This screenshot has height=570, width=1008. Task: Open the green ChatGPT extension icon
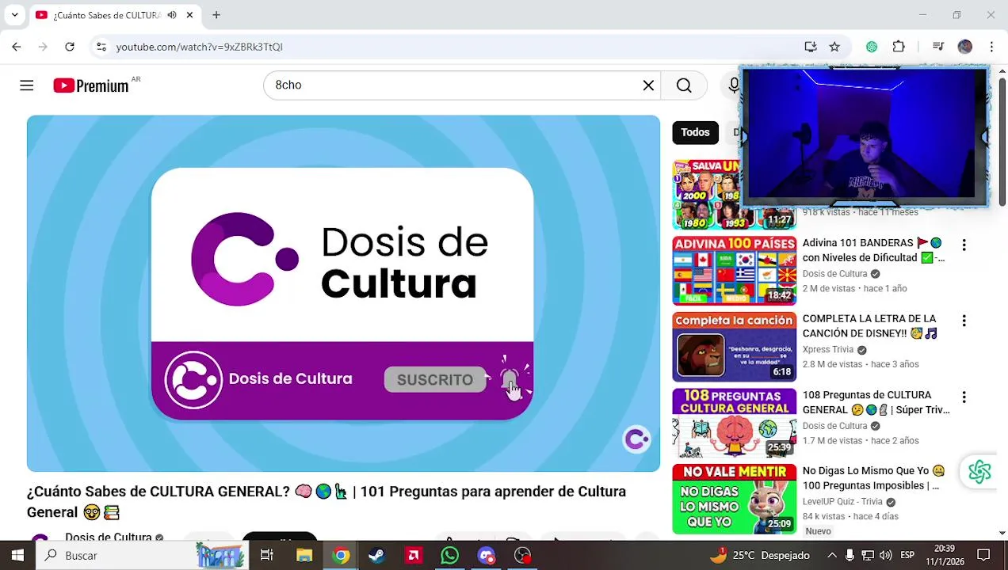click(872, 47)
